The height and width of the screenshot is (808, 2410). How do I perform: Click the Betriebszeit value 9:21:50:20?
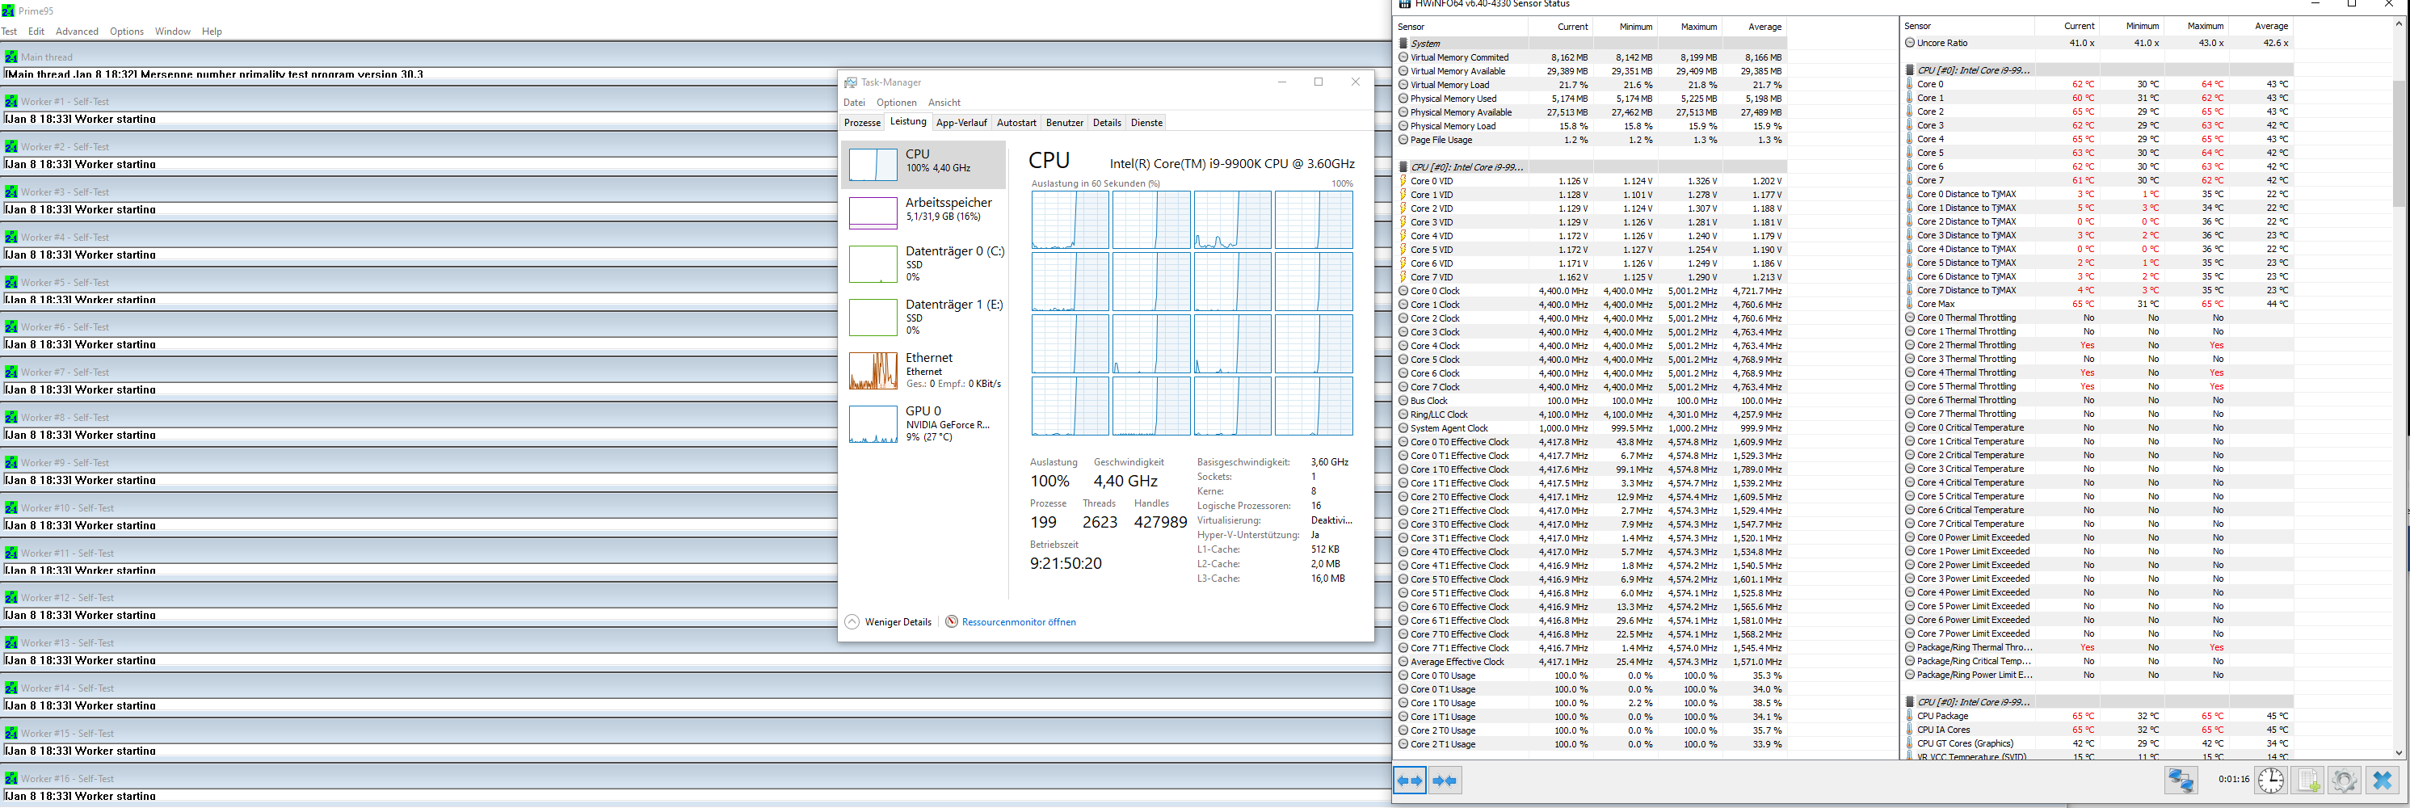coord(1066,563)
